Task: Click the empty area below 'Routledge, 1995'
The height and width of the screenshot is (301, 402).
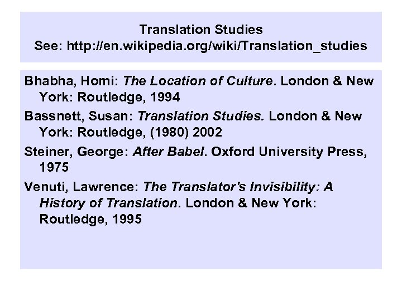Action: (201, 248)
